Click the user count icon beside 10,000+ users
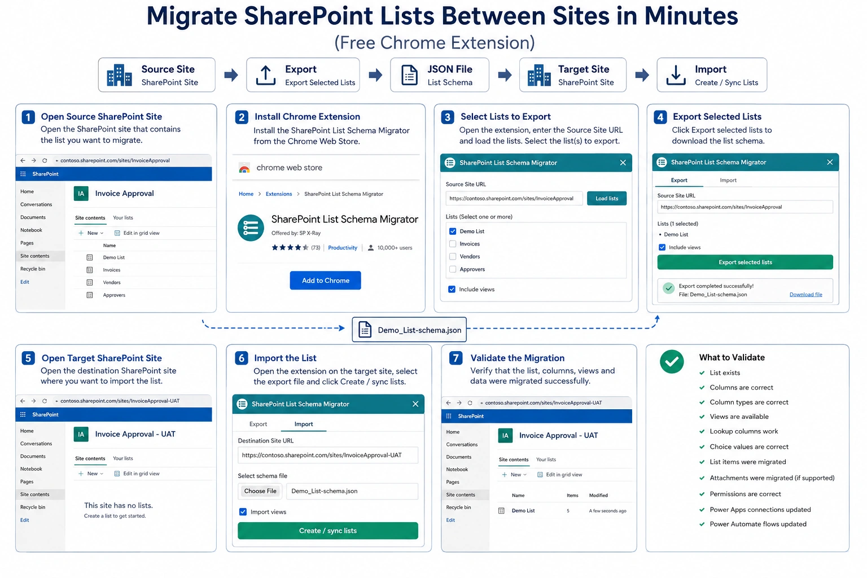Image resolution: width=867 pixels, height=578 pixels. 371,248
